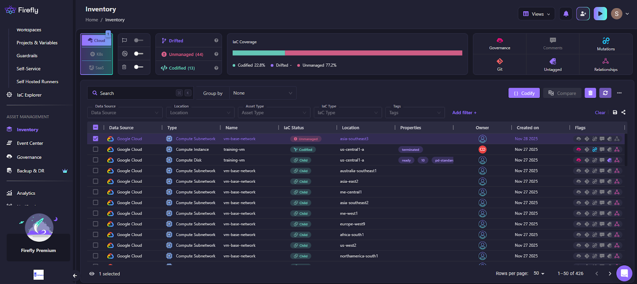Click the save filter floppy icon

tap(615, 112)
